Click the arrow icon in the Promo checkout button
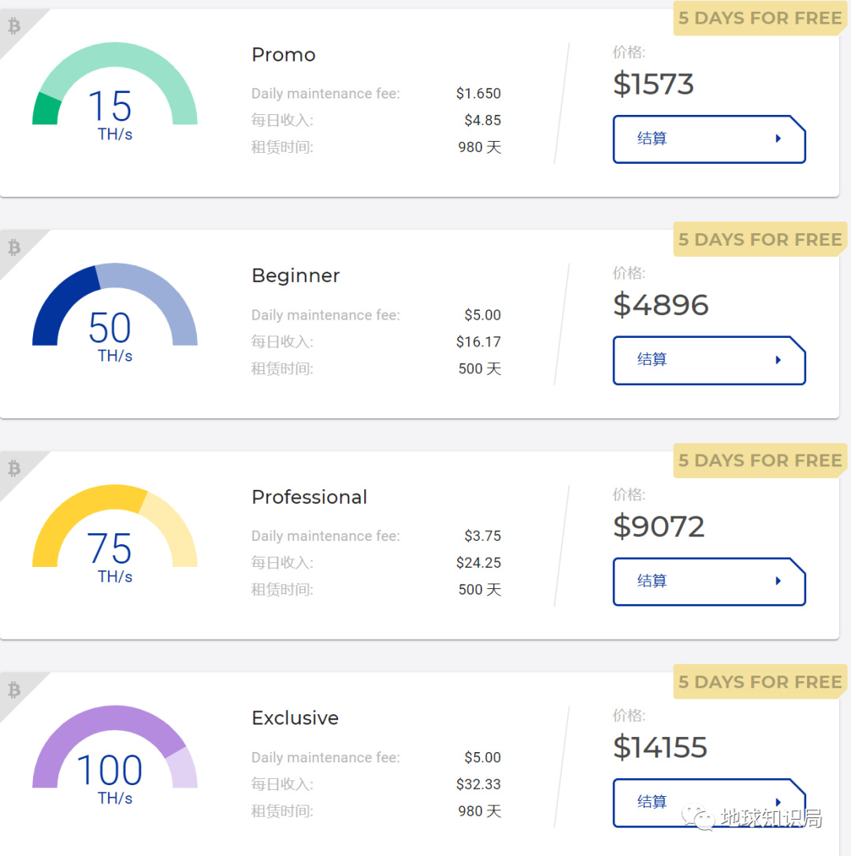 point(779,139)
